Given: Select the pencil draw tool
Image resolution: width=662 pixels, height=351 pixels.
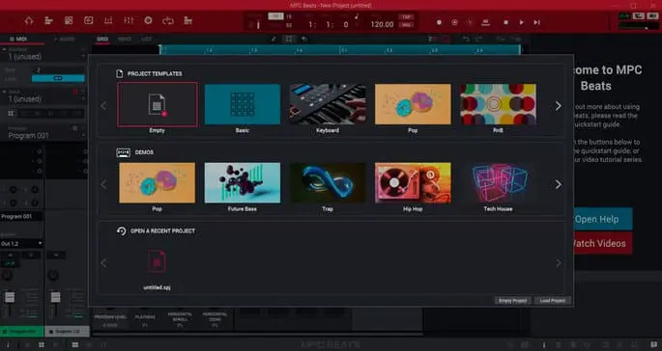Looking at the screenshot, I should pos(273,40).
